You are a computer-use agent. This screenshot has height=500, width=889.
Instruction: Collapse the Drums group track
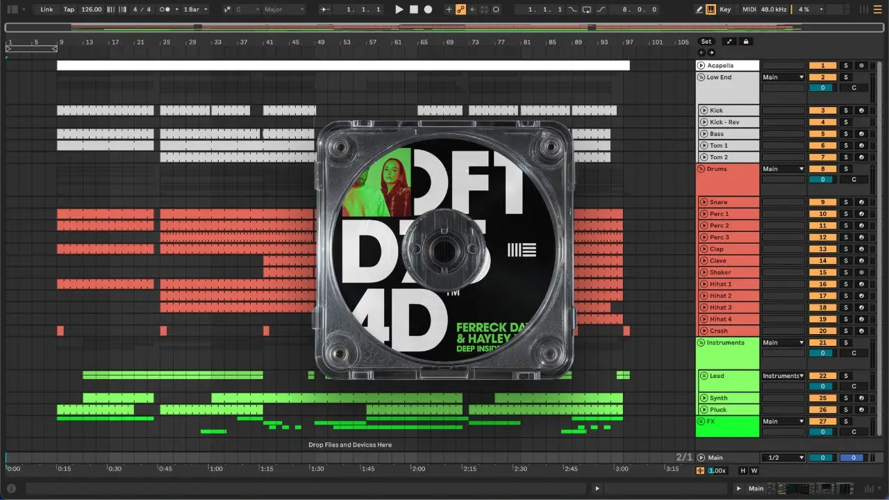tap(701, 169)
